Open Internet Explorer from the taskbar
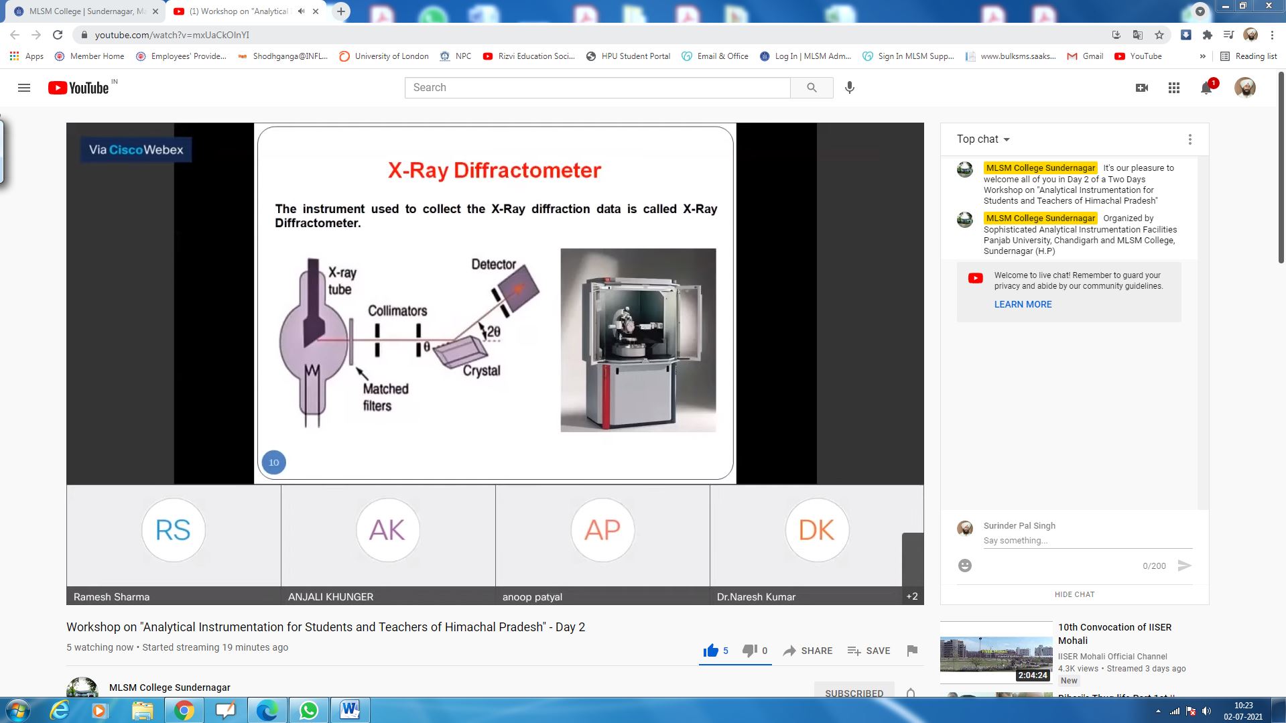This screenshot has width=1286, height=723. click(60, 710)
